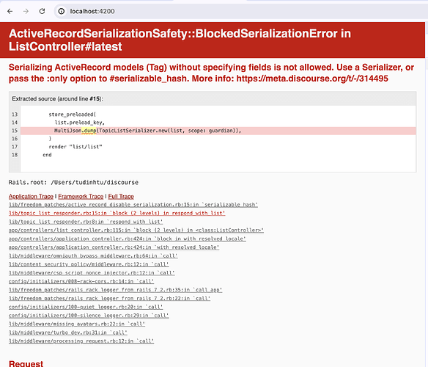Show the Full Trace
This screenshot has height=367, width=428.
coord(121,197)
